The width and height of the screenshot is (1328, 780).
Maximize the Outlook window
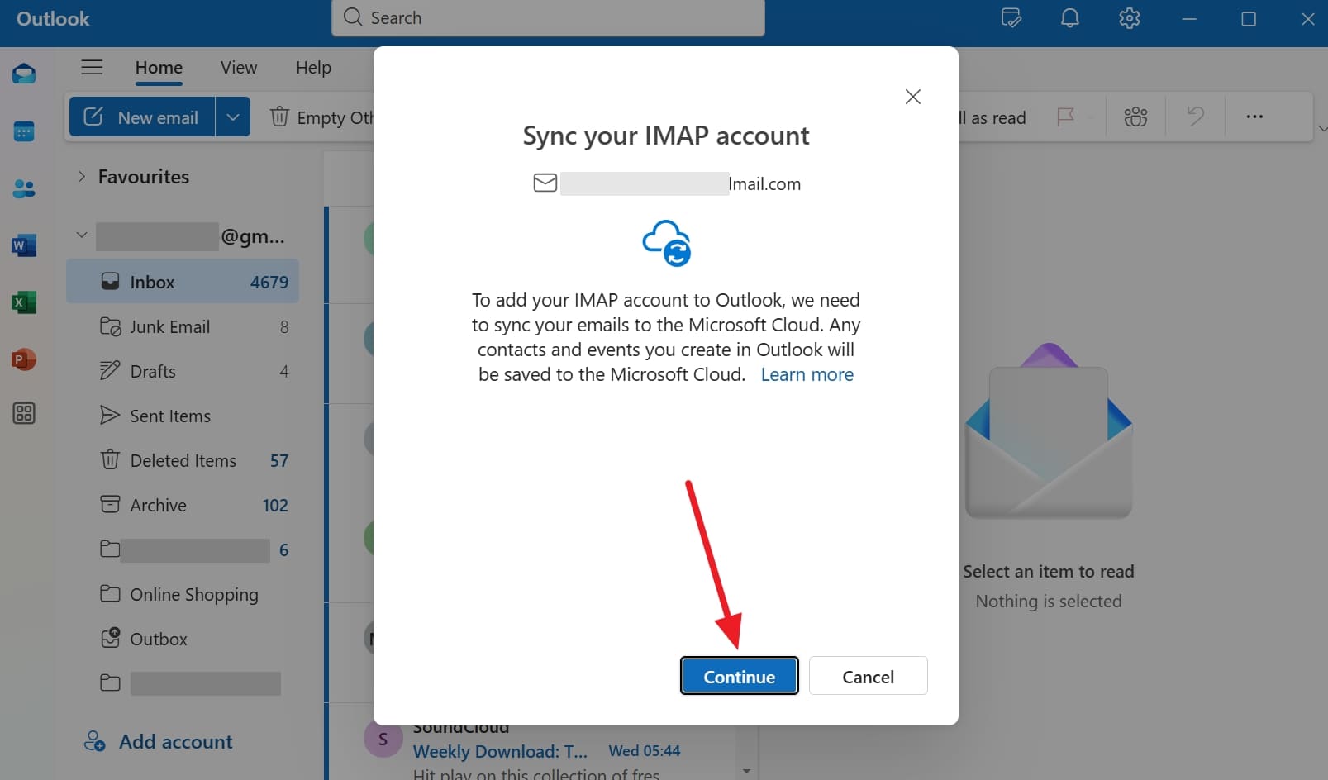point(1249,18)
